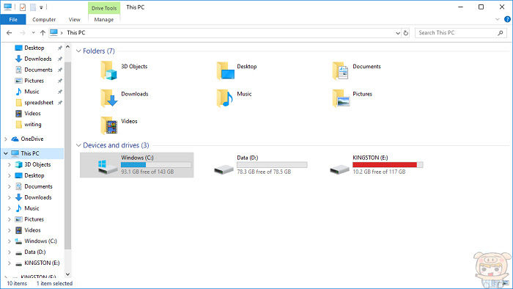This screenshot has width=513, height=289.
Task: Click the This PC address bar path
Action: (76, 33)
